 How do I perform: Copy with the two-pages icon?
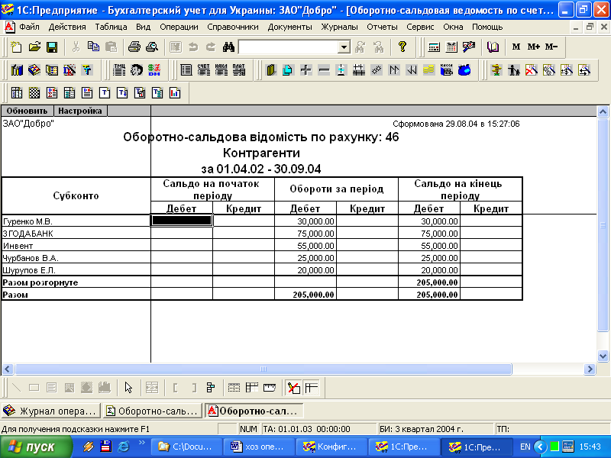(x=93, y=47)
